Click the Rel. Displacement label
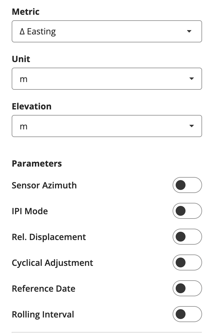 tap(49, 237)
